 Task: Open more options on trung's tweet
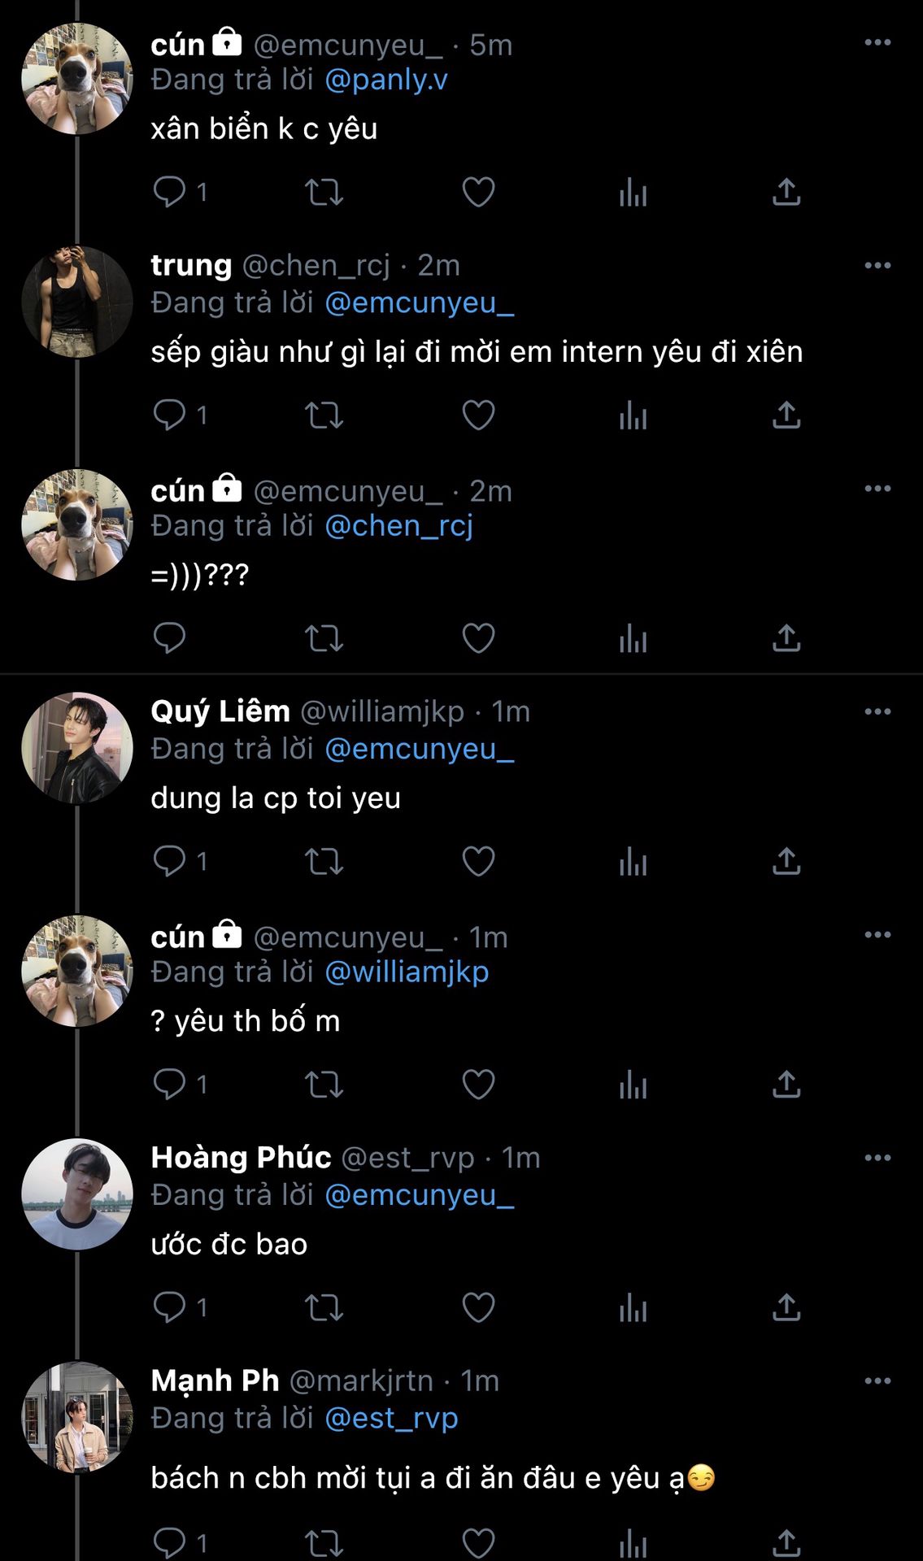[x=877, y=266]
